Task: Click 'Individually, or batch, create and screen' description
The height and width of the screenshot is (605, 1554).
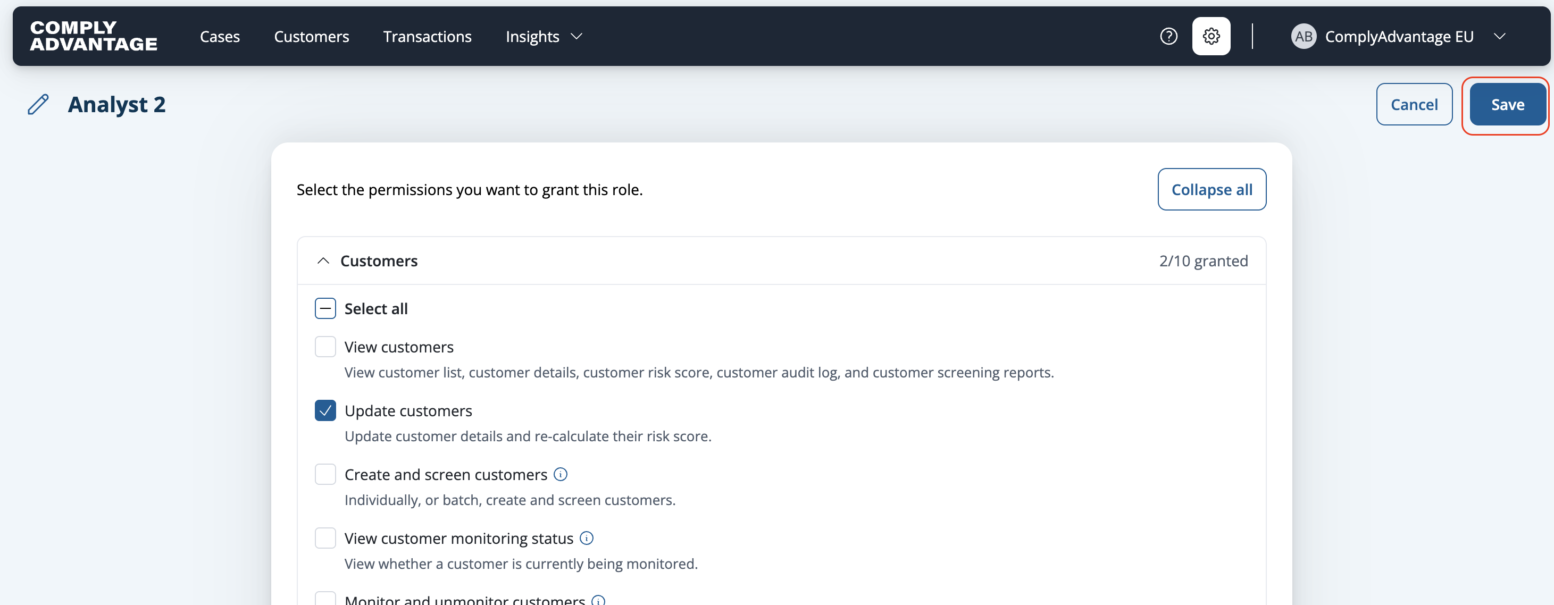Action: point(509,500)
